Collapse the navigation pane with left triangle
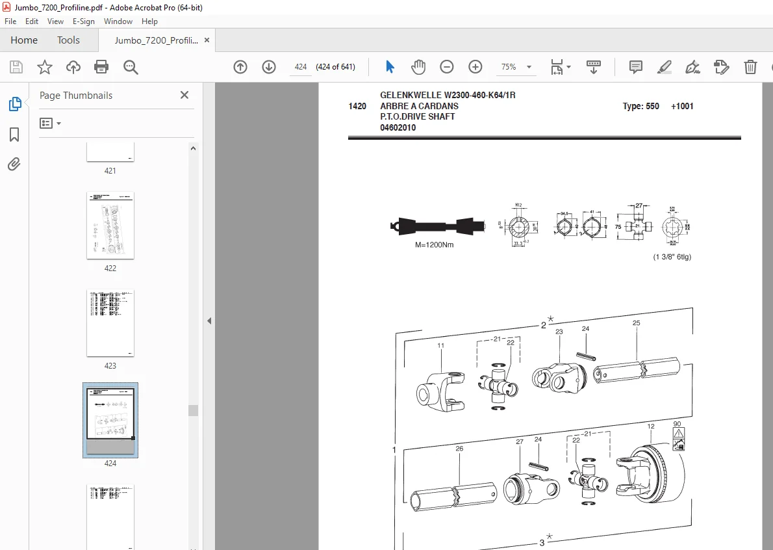This screenshot has width=773, height=550. click(209, 321)
